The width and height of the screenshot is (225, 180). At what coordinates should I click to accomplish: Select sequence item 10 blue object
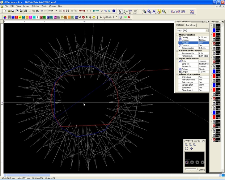(x=216, y=71)
